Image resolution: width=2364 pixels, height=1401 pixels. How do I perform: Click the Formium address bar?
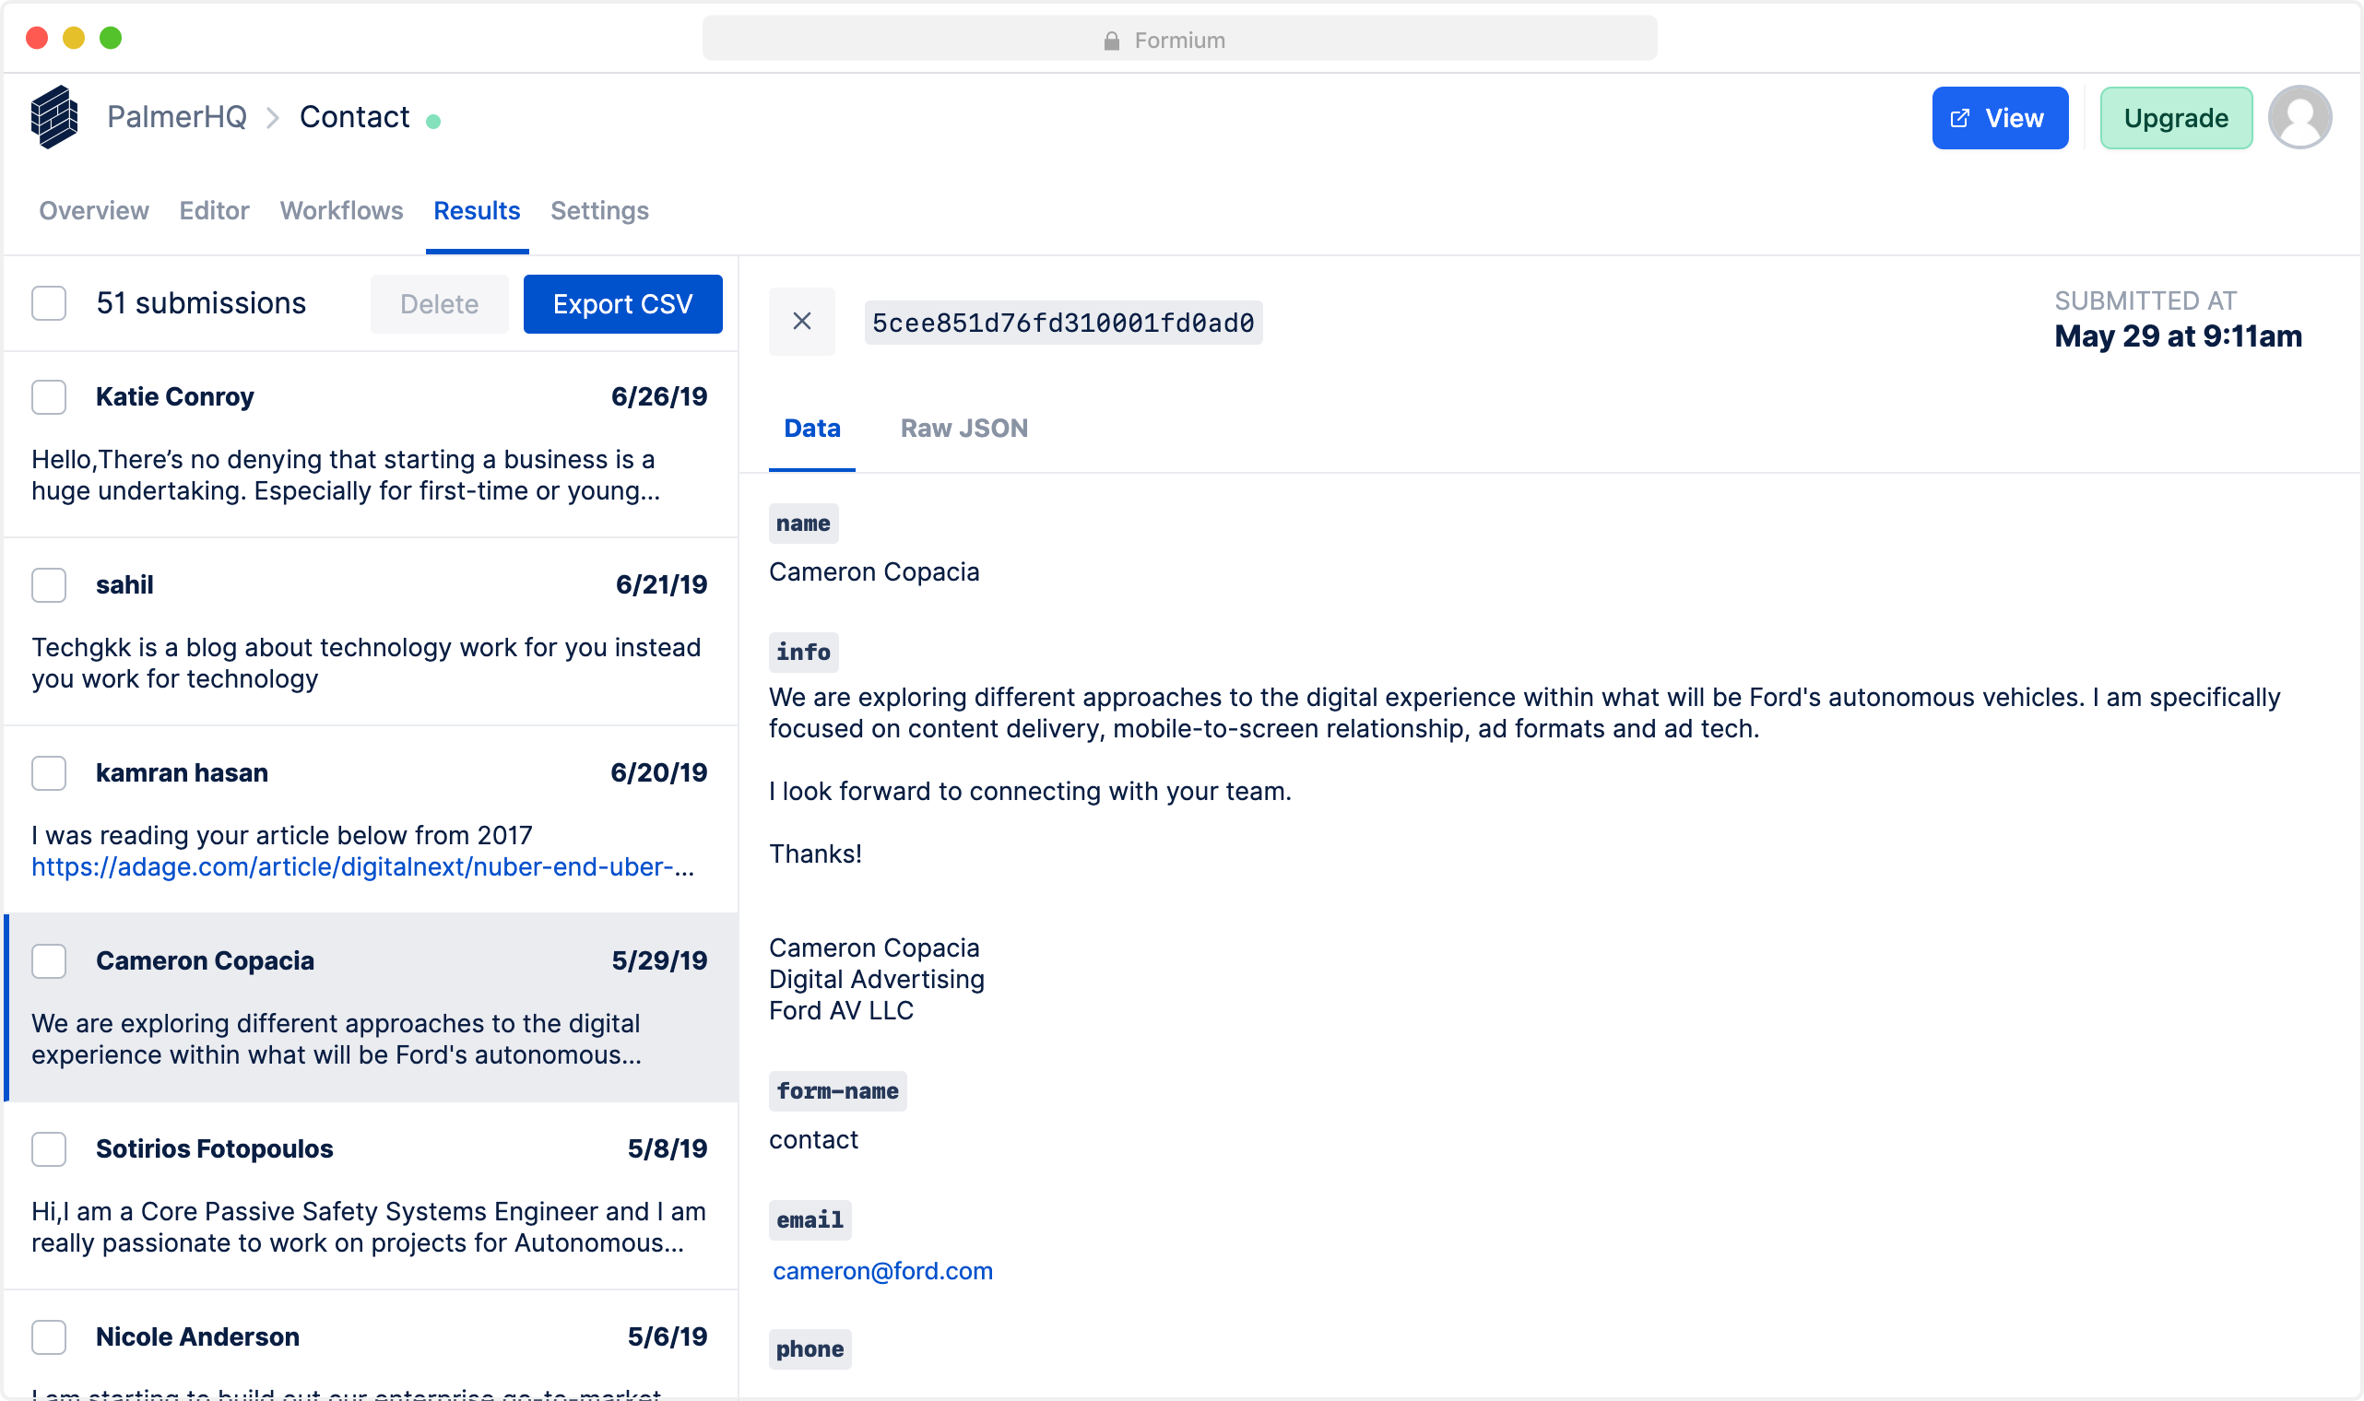[x=1179, y=40]
